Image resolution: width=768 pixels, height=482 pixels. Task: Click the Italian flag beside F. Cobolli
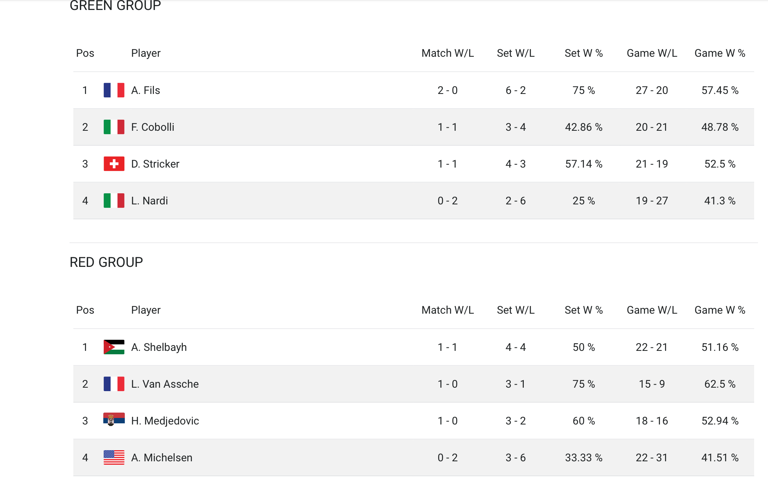tap(114, 127)
